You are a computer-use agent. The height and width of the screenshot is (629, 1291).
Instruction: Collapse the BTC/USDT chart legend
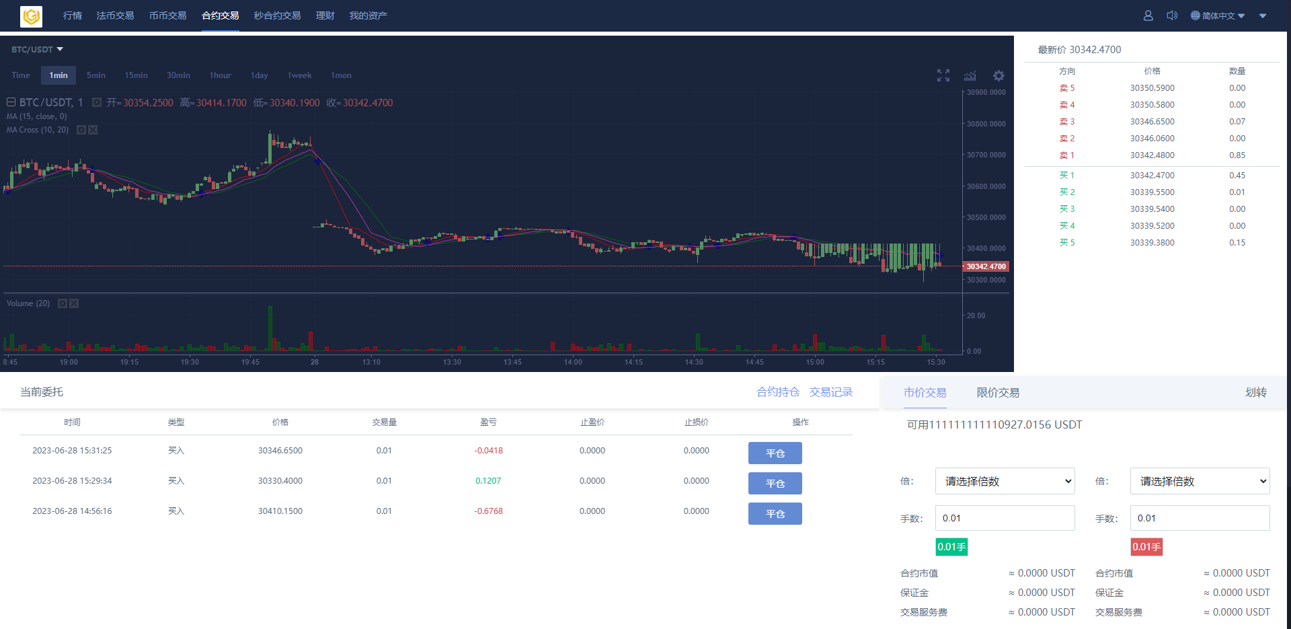click(11, 102)
